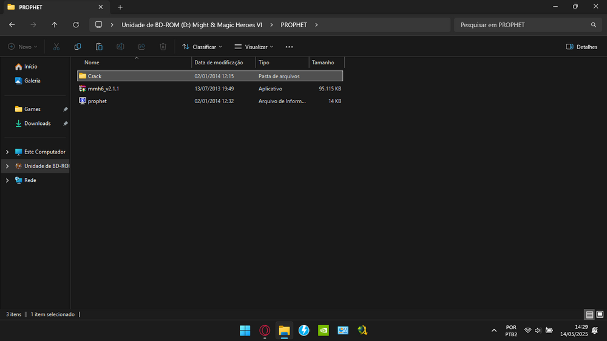Image resolution: width=607 pixels, height=341 pixels.
Task: Refresh the current folder view
Action: tap(76, 25)
